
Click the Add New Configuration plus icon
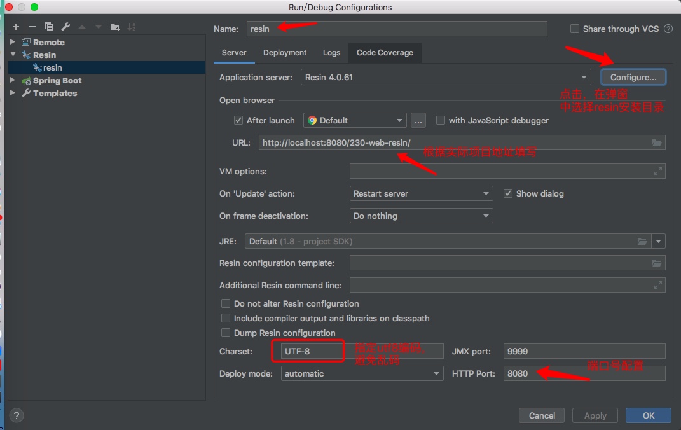point(16,27)
